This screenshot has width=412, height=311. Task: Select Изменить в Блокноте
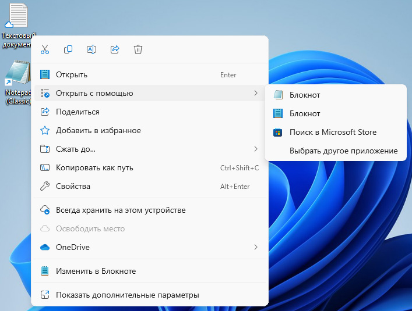point(150,271)
